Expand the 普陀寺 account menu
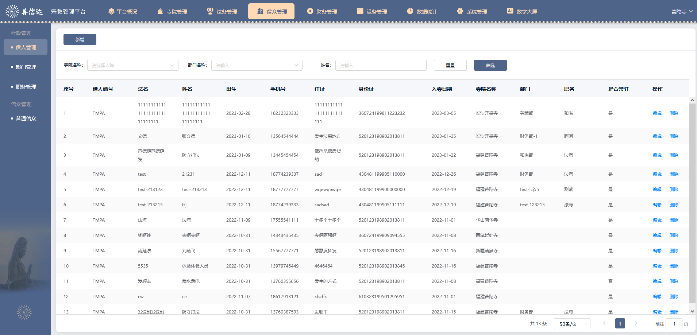 [681, 12]
